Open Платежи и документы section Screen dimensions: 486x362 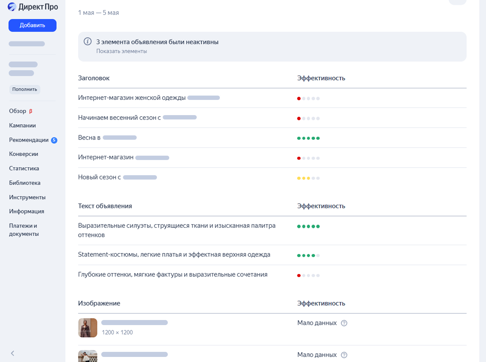pos(24,230)
